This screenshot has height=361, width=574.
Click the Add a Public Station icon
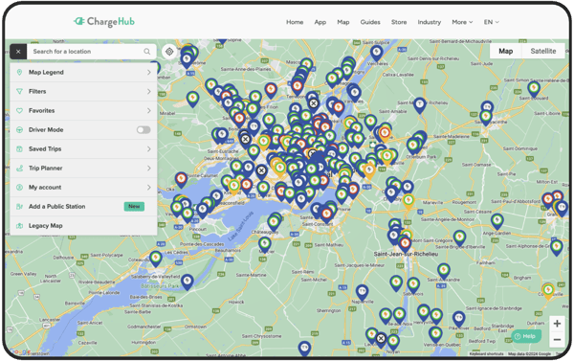(20, 207)
